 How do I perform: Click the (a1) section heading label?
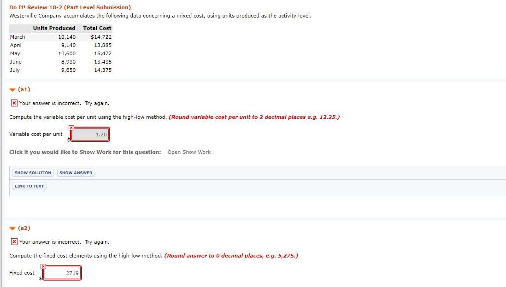point(23,89)
